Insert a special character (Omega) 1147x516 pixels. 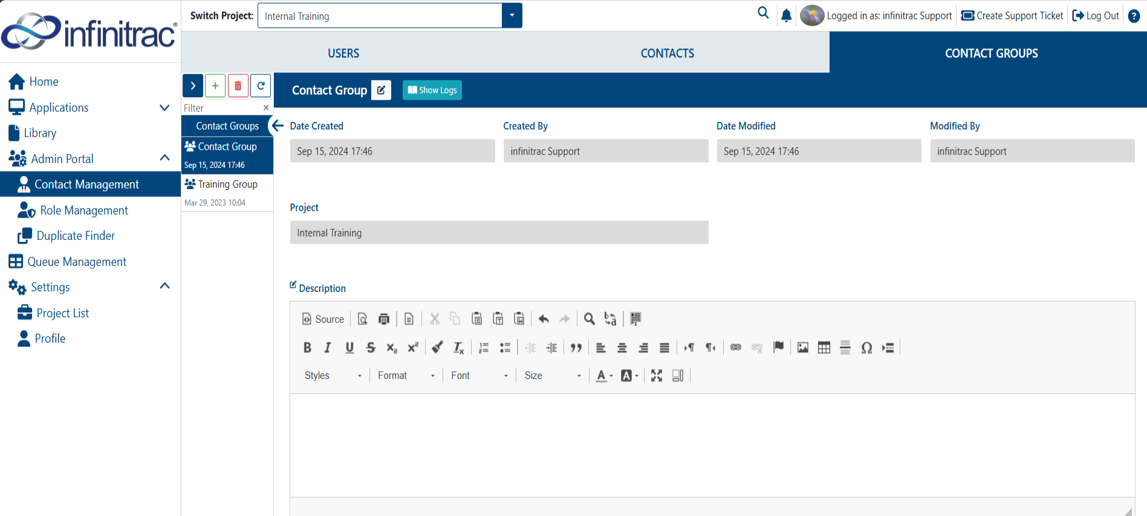(866, 347)
